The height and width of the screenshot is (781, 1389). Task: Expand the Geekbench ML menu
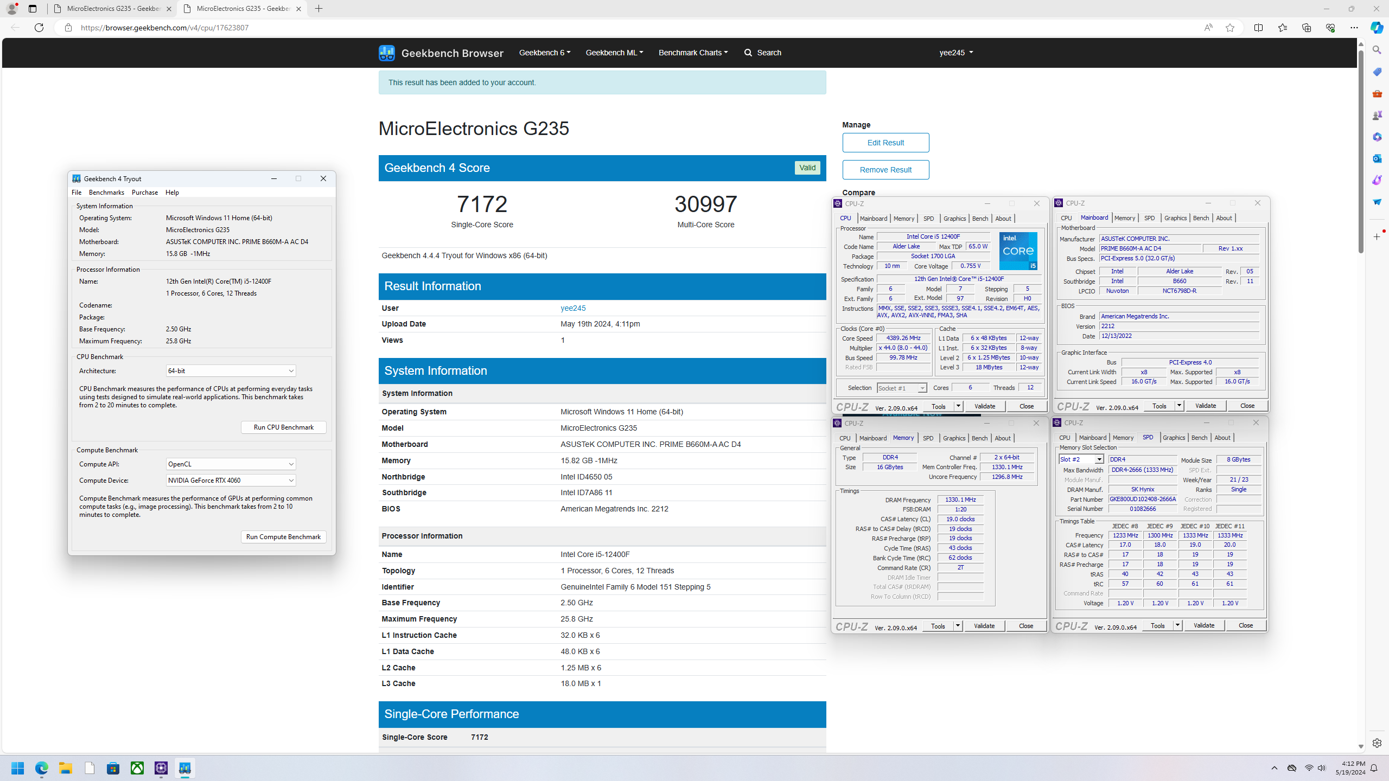pyautogui.click(x=614, y=53)
